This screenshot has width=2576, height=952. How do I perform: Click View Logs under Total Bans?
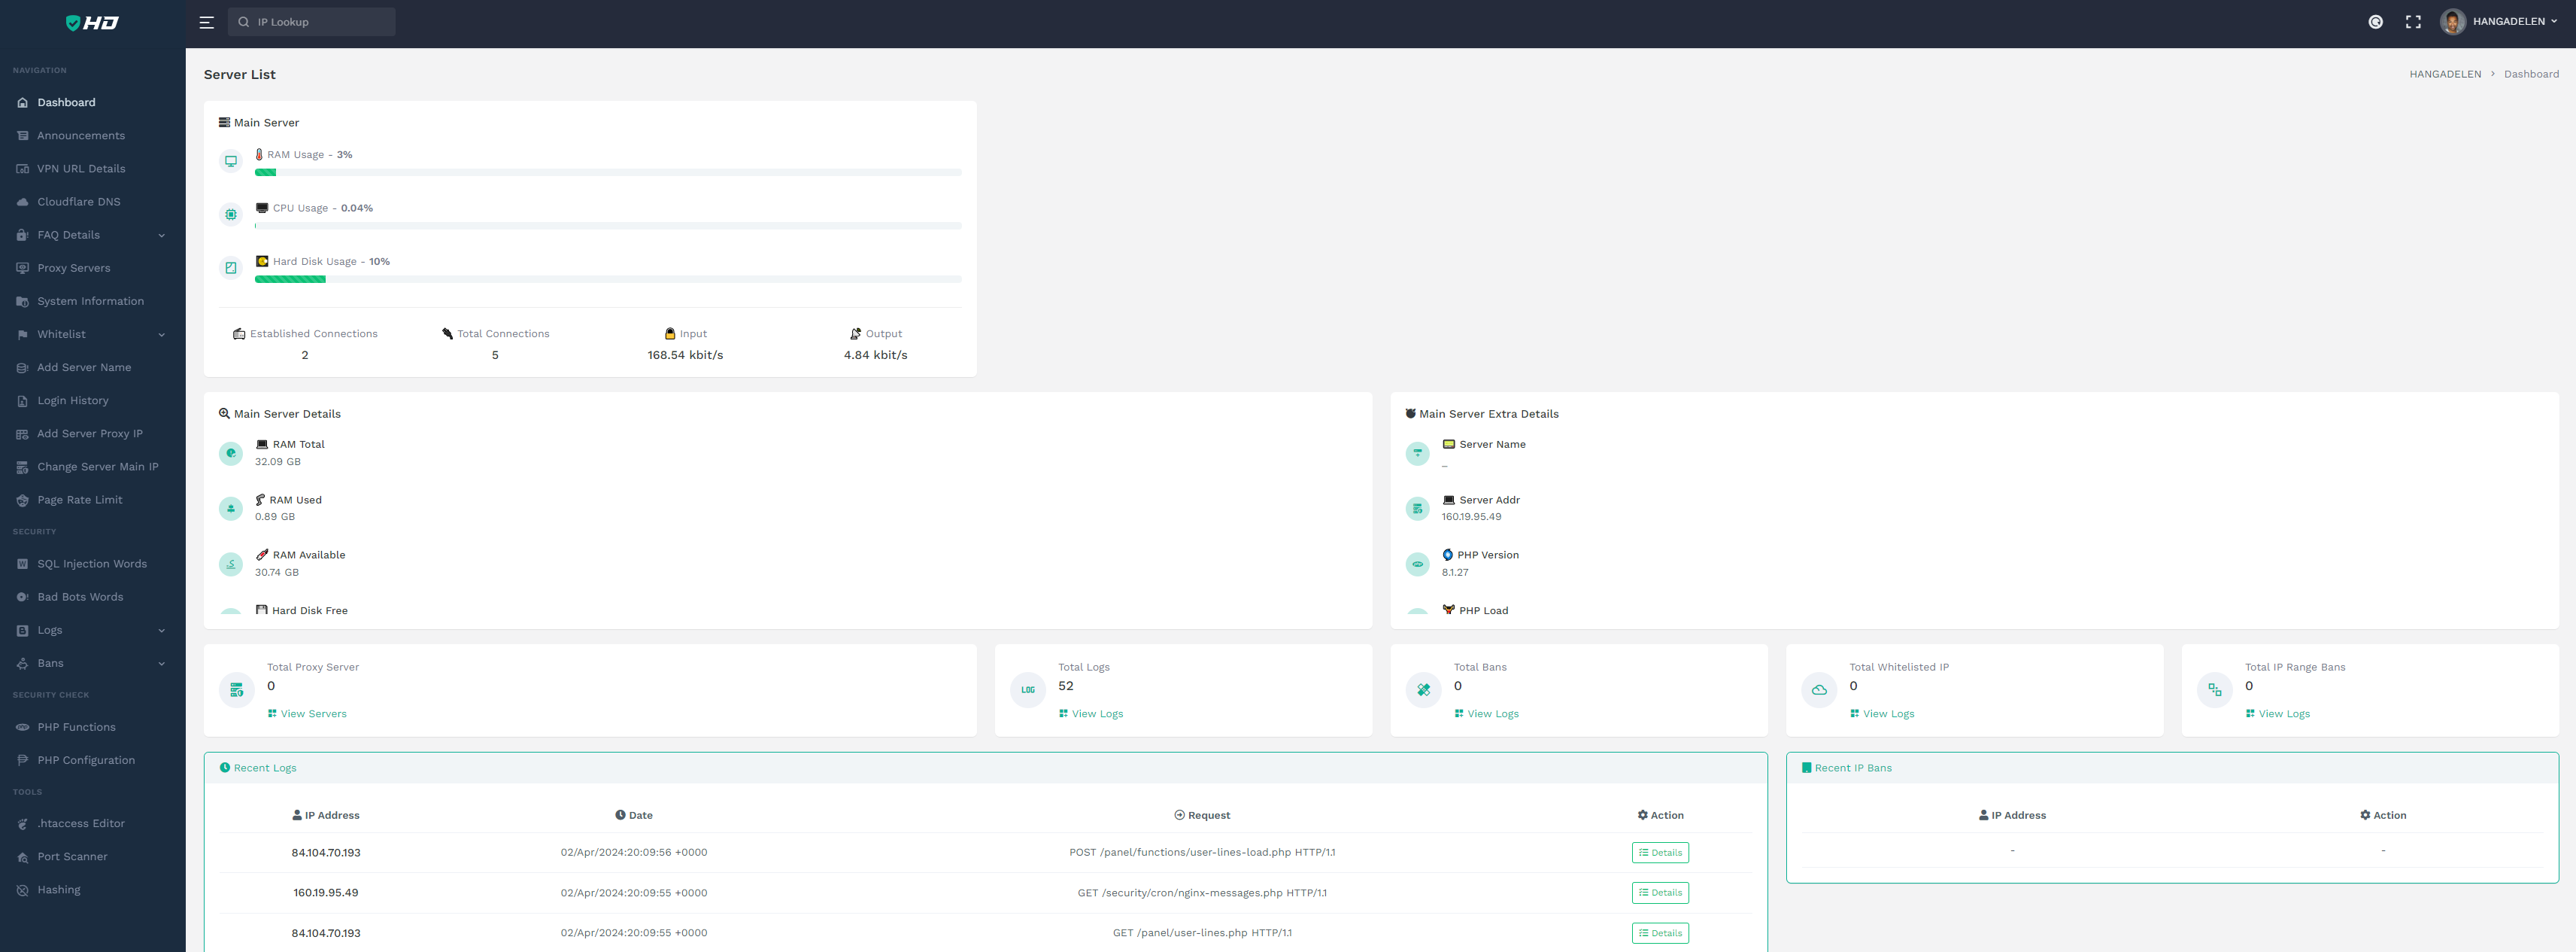tap(1492, 713)
